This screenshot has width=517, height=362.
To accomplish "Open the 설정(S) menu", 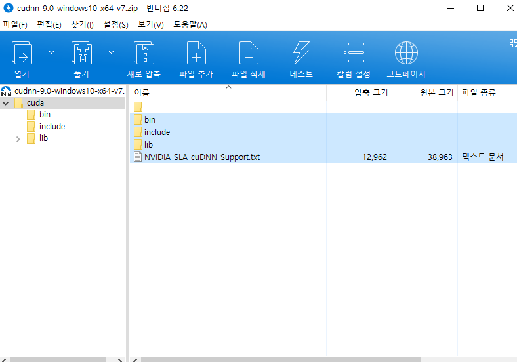I will (115, 25).
